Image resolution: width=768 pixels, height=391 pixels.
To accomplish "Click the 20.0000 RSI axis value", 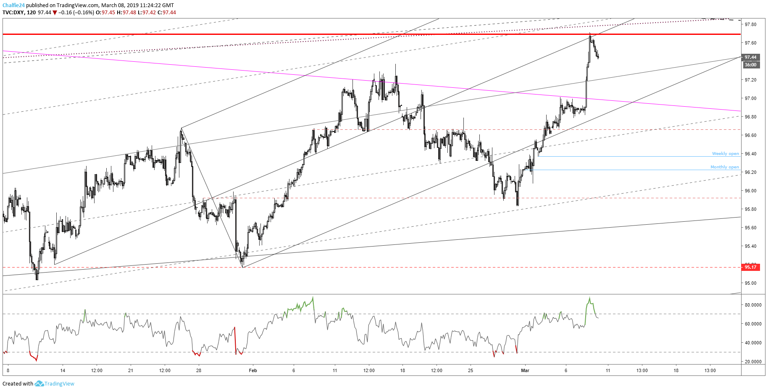I will [753, 362].
